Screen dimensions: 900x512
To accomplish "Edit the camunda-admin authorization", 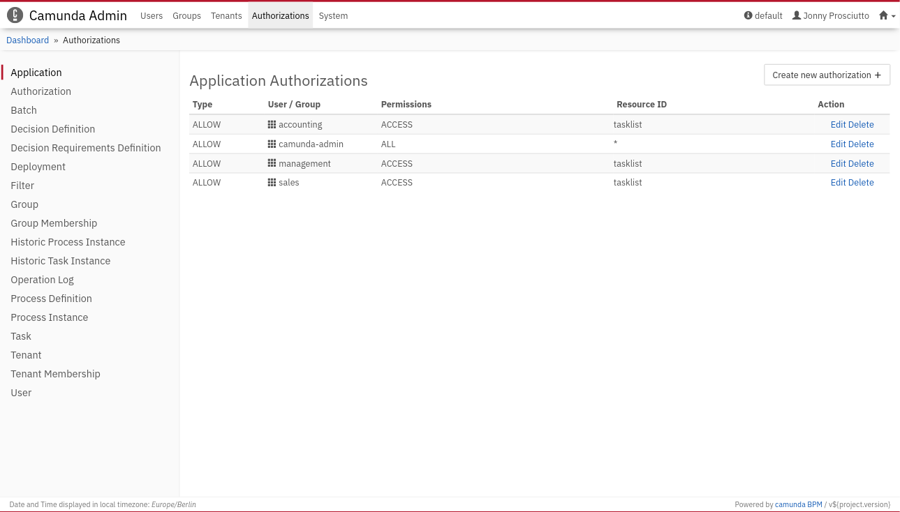I will click(x=838, y=144).
